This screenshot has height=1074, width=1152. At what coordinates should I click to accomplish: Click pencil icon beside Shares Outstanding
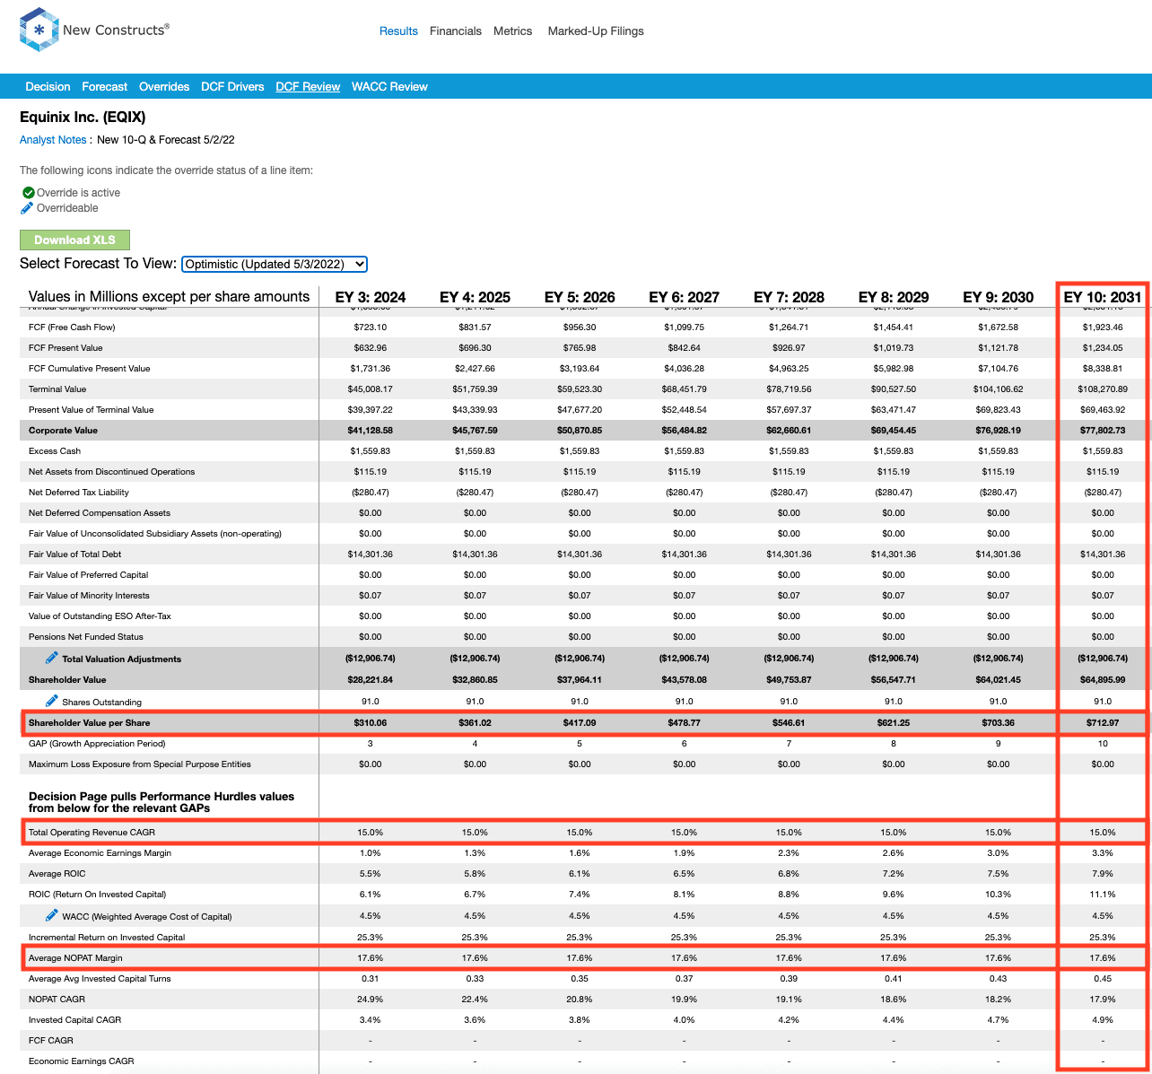pyautogui.click(x=52, y=701)
